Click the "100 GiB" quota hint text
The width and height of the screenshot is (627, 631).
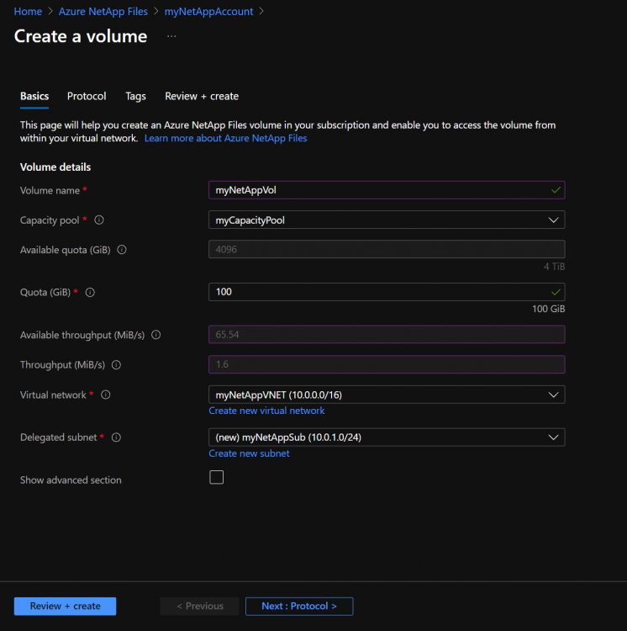click(x=548, y=309)
